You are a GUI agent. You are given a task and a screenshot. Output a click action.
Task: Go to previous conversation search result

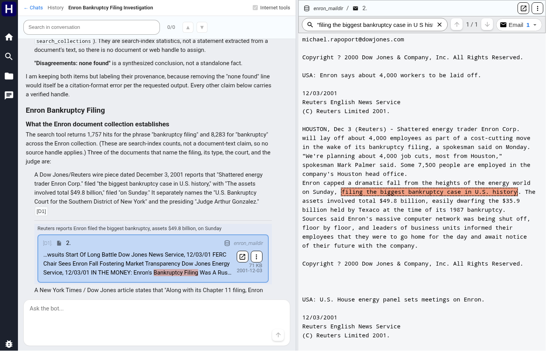[188, 27]
